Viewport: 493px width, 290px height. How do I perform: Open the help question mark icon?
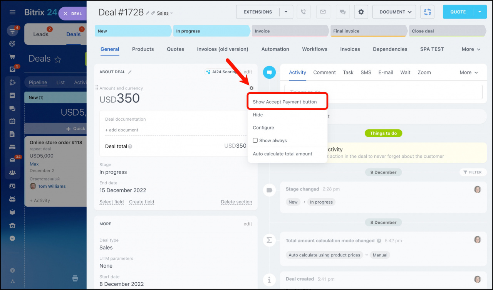12,270
